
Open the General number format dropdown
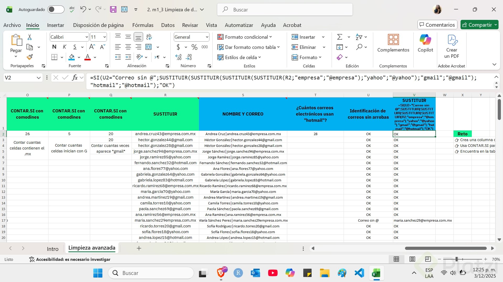pyautogui.click(x=207, y=37)
